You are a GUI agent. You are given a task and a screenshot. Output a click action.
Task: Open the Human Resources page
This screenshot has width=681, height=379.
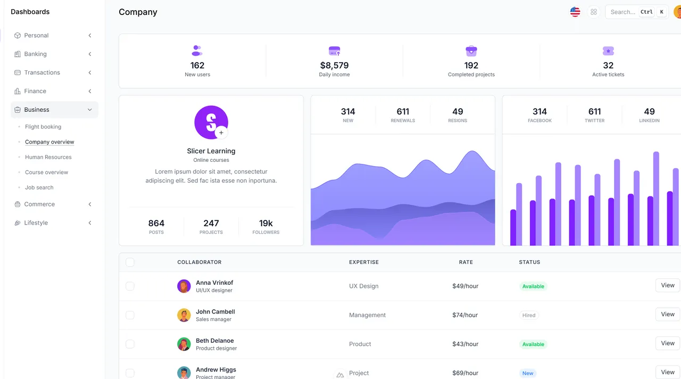pos(48,157)
